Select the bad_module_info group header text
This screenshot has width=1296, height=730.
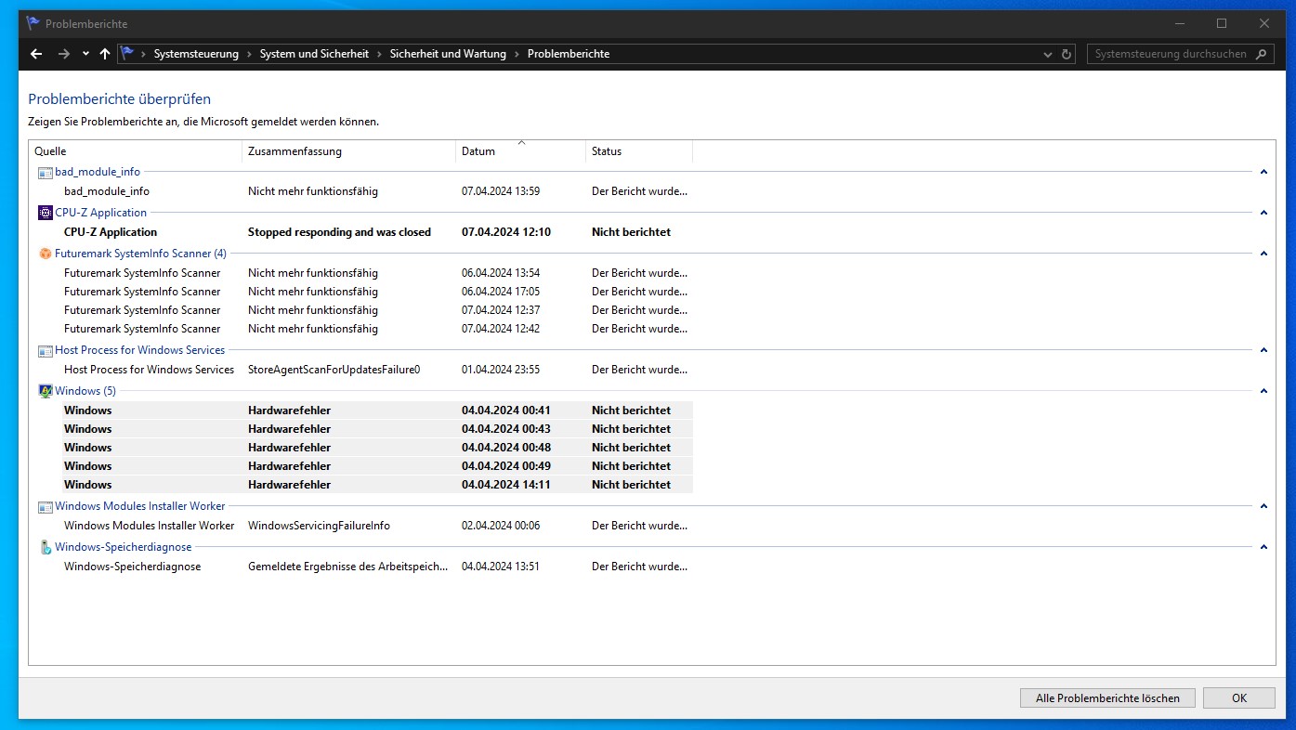(x=98, y=172)
